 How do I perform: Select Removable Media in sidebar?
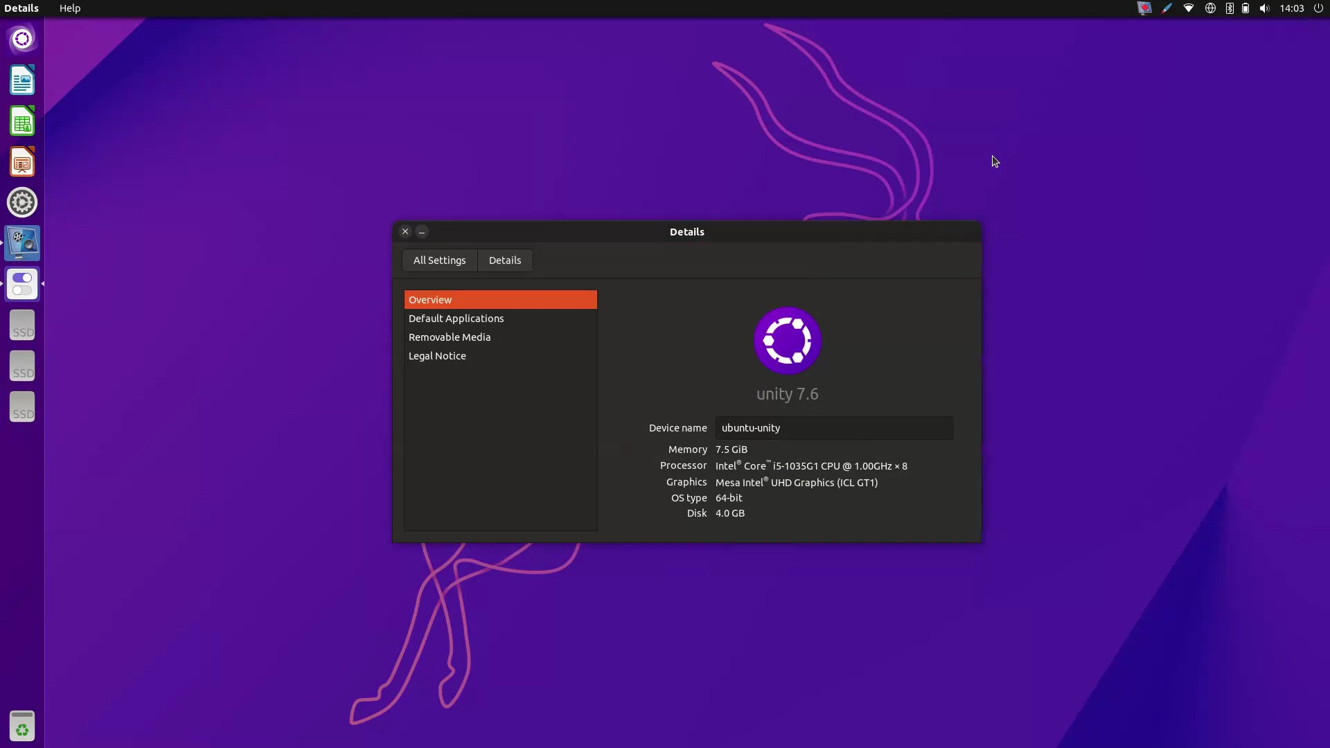(x=450, y=337)
